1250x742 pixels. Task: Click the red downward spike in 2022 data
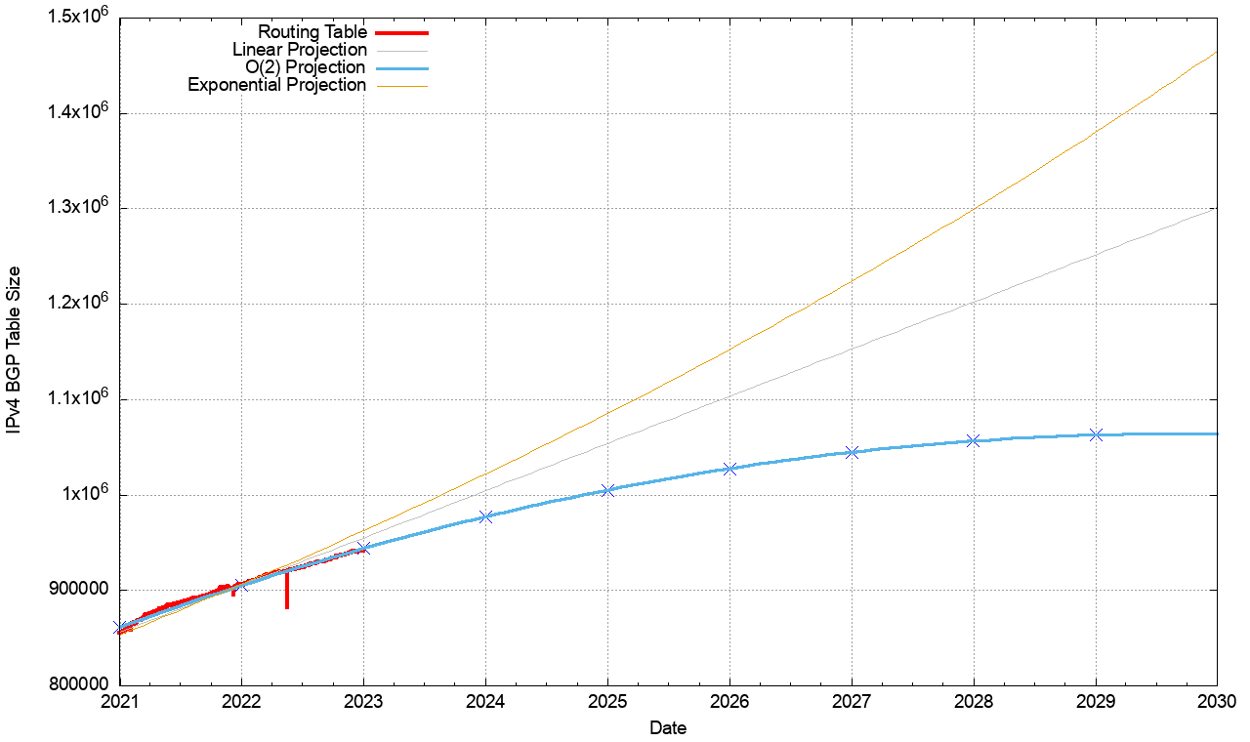[x=287, y=592]
